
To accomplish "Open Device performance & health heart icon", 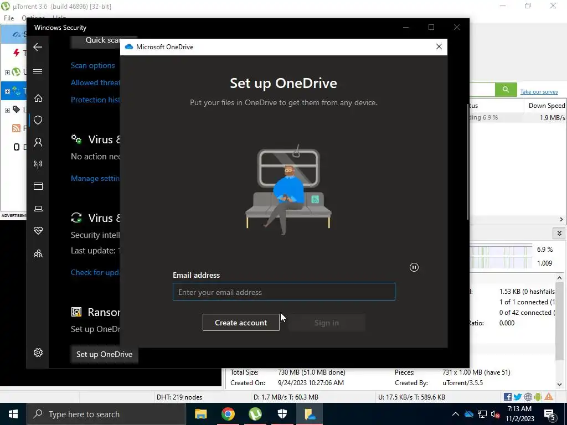I will (x=38, y=231).
